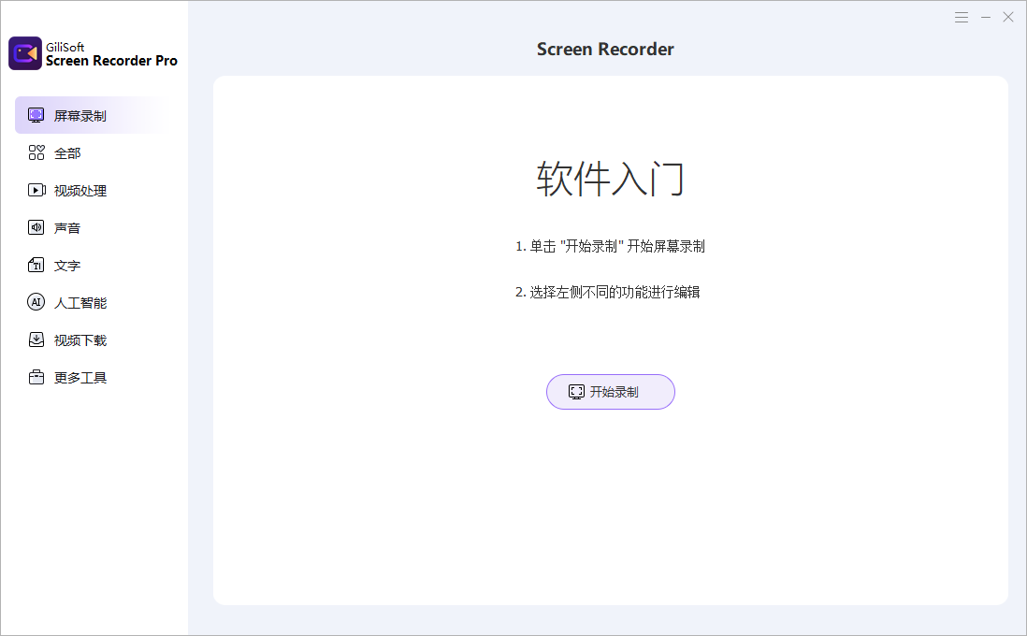The width and height of the screenshot is (1027, 636).
Task: Start recording with 开始录制 button
Action: 611,392
